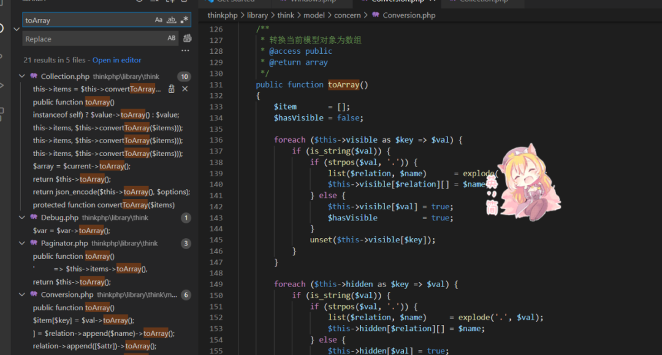This screenshot has height=355, width=662.
Task: Open Paginator.php result public function toArray()
Action: (74, 256)
